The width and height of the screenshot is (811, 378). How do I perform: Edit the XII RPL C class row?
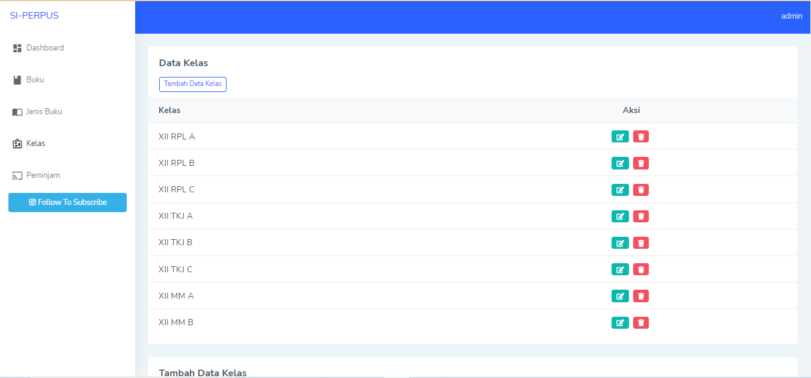620,190
